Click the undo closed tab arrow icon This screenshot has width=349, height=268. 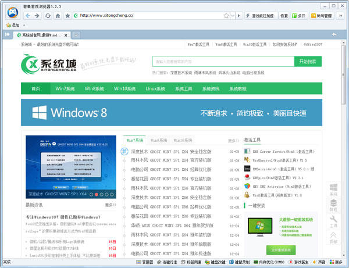pos(334,34)
